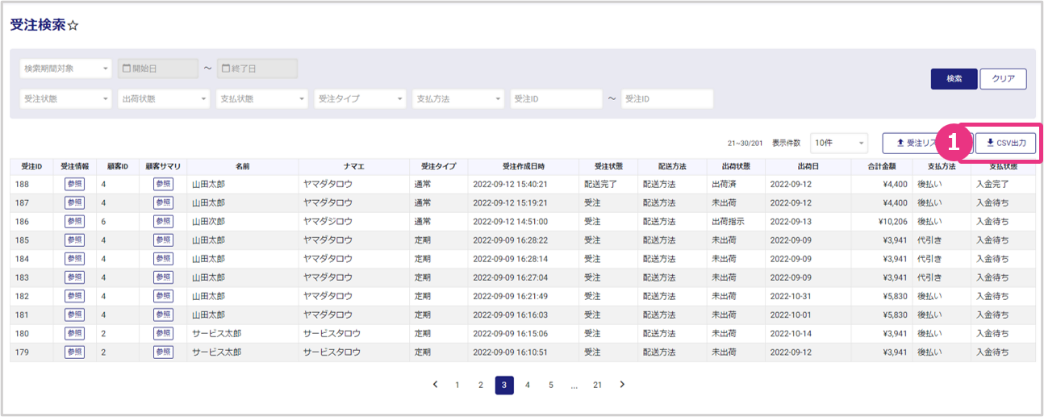Viewport: 1044px width, 417px height.
Task: Click the favorite star next to 受注検索
Action: click(73, 26)
